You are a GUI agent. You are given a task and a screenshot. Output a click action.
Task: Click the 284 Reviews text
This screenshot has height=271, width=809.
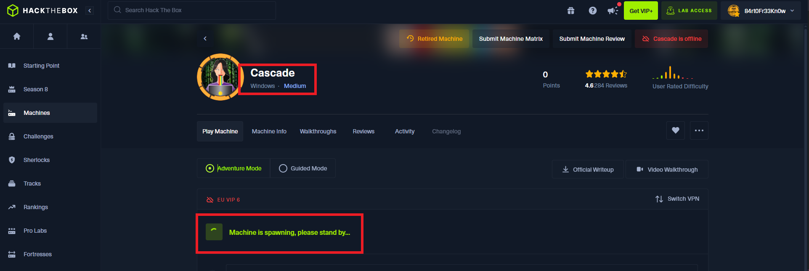coord(611,85)
